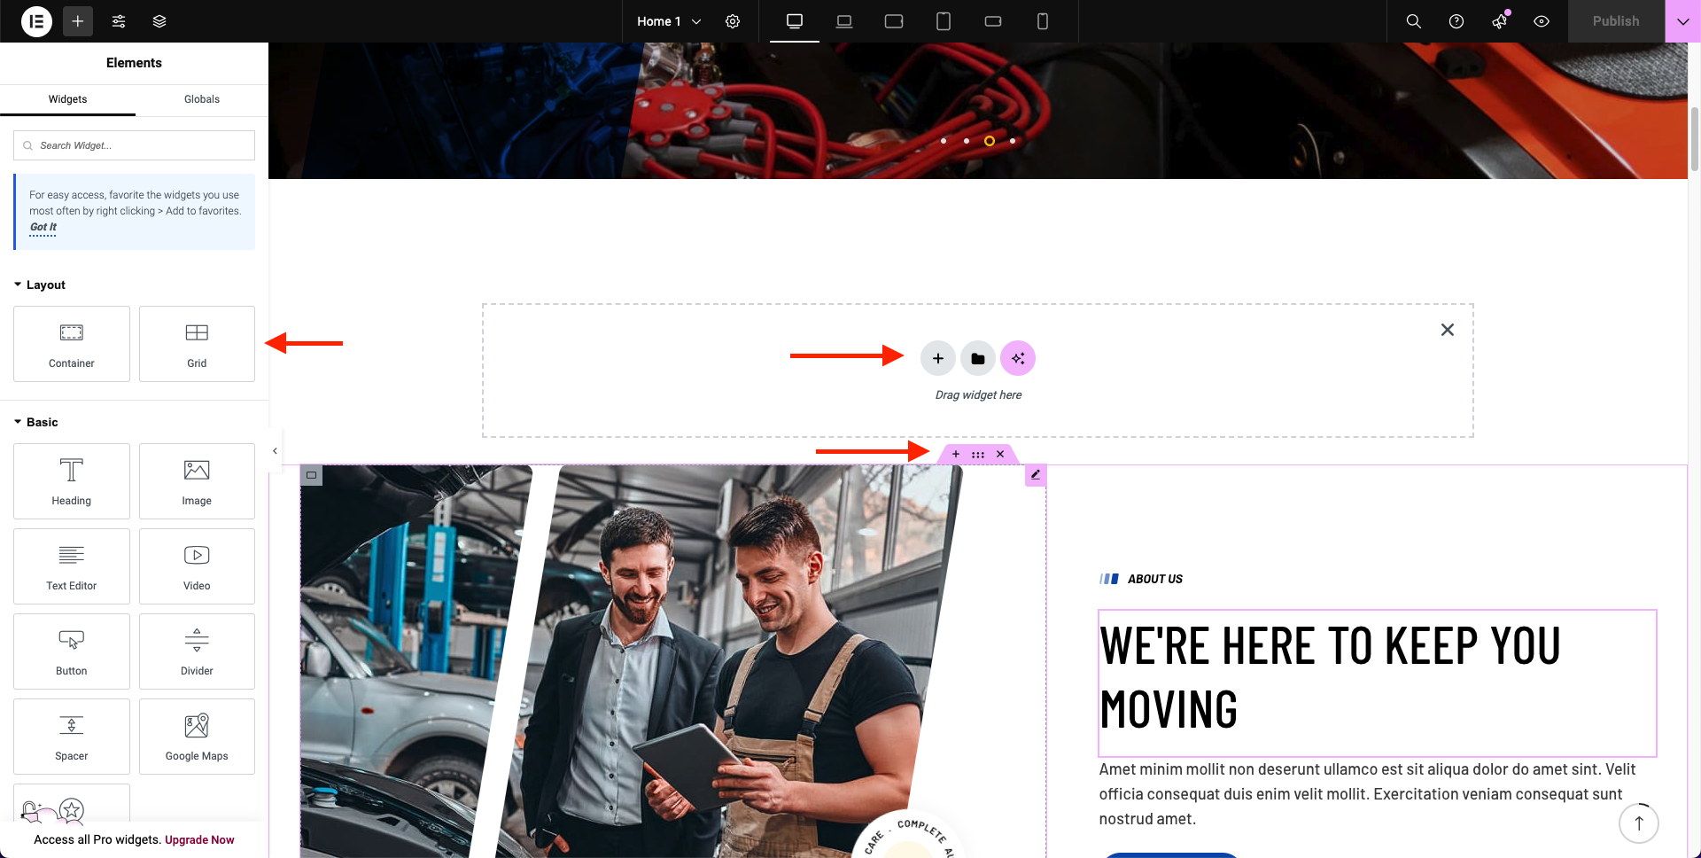Switch to Tablet Portrait device view
Image resolution: width=1701 pixels, height=858 pixels.
(944, 21)
